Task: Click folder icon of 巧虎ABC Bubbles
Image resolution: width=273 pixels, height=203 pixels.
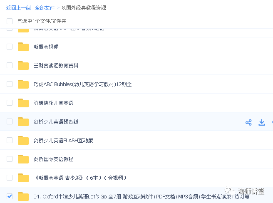Action: pyautogui.click(x=23, y=84)
